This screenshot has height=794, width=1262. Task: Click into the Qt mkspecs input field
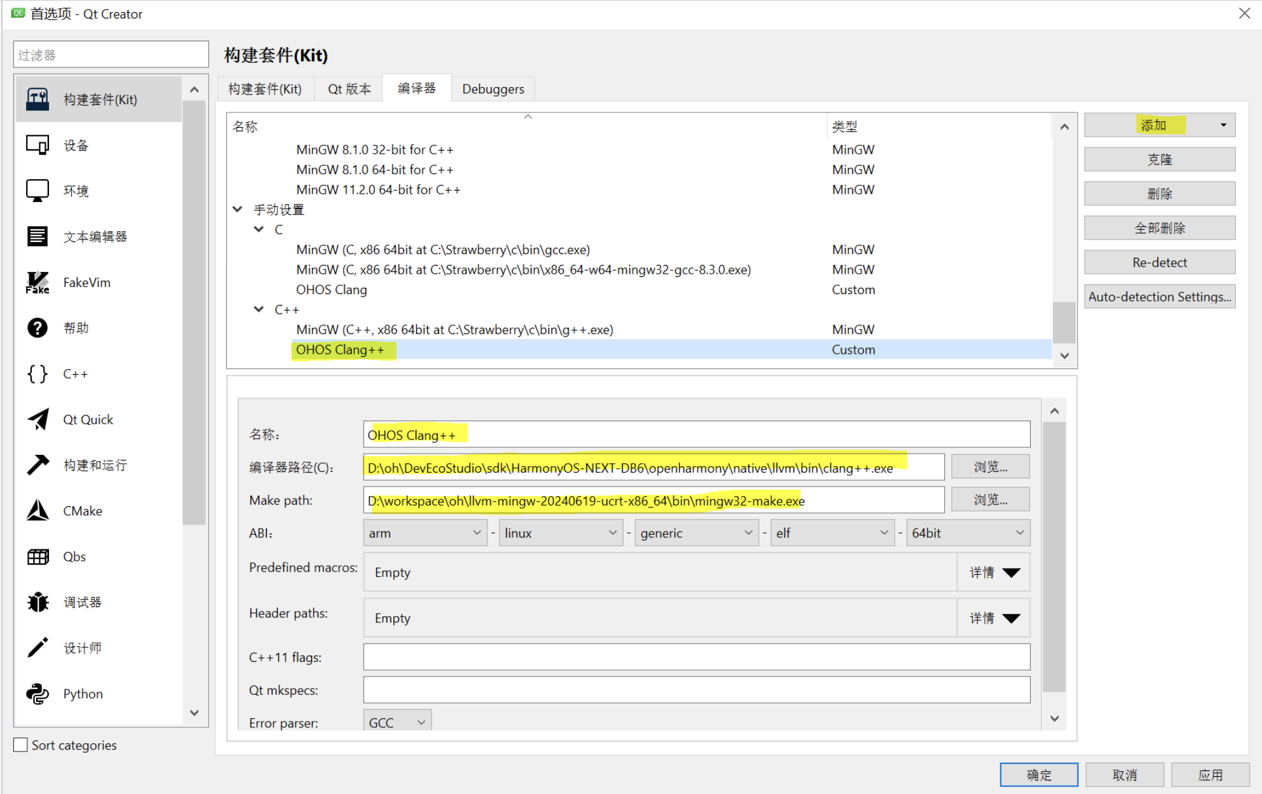coord(696,690)
